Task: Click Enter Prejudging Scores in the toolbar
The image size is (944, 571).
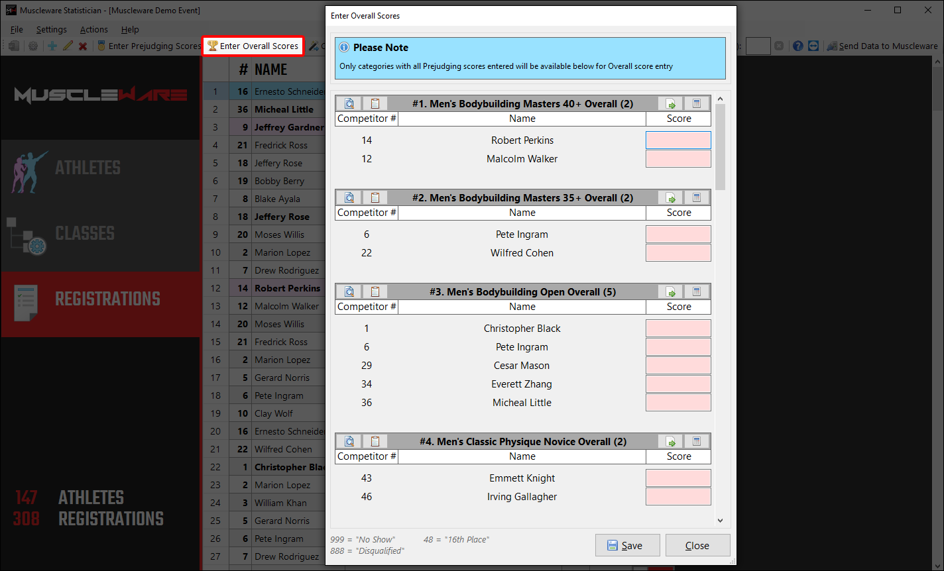Action: coord(148,46)
